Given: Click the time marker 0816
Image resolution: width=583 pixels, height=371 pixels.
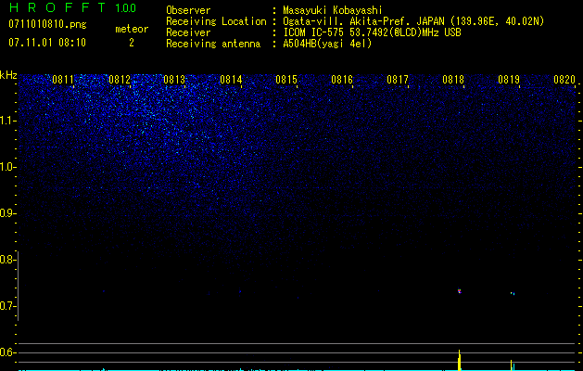Looking at the screenshot, I should (x=342, y=80).
